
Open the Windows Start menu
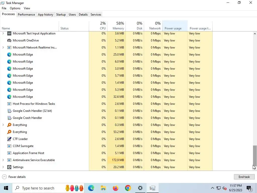pyautogui.click(x=6, y=188)
